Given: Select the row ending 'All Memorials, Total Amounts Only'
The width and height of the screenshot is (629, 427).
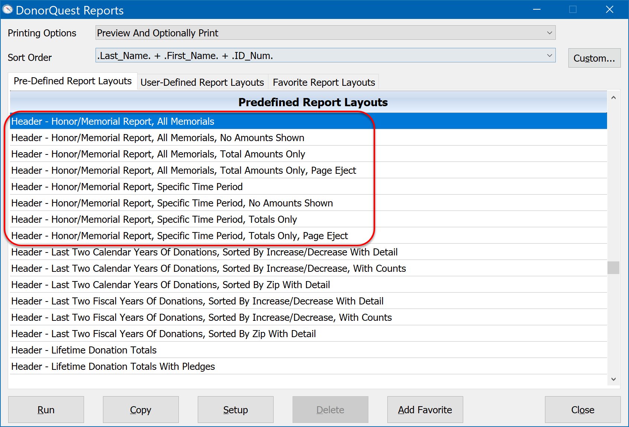Looking at the screenshot, I should coord(309,154).
